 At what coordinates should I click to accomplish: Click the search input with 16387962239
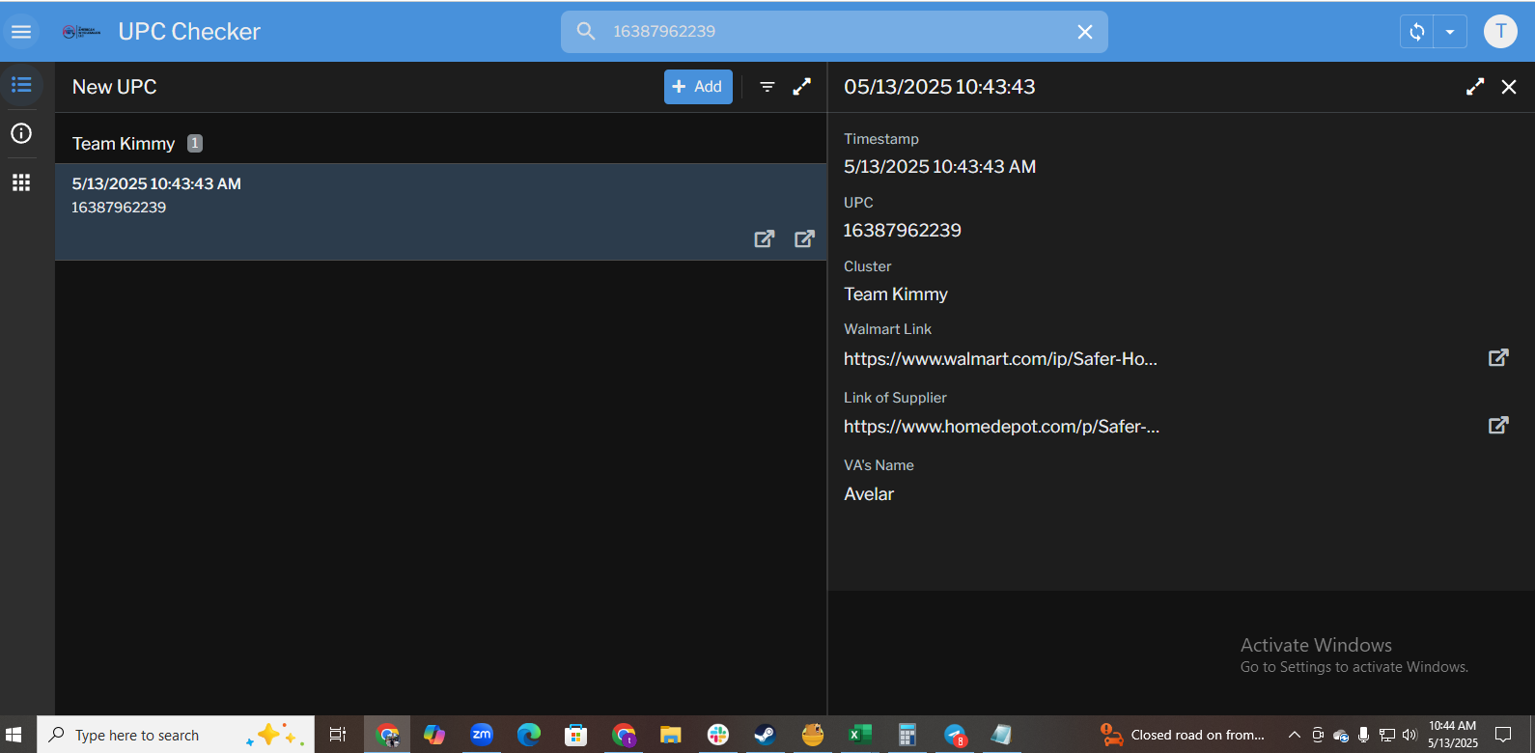pos(830,32)
